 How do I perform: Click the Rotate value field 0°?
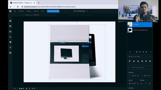146,83
